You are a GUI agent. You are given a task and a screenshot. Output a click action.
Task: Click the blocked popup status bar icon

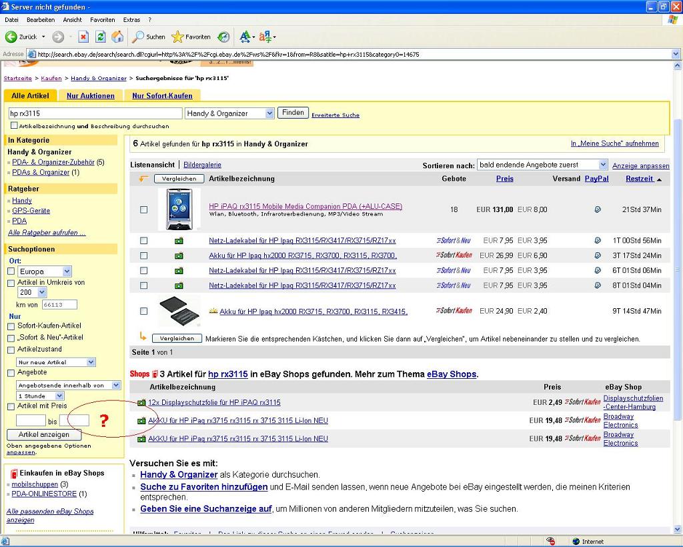click(x=550, y=542)
